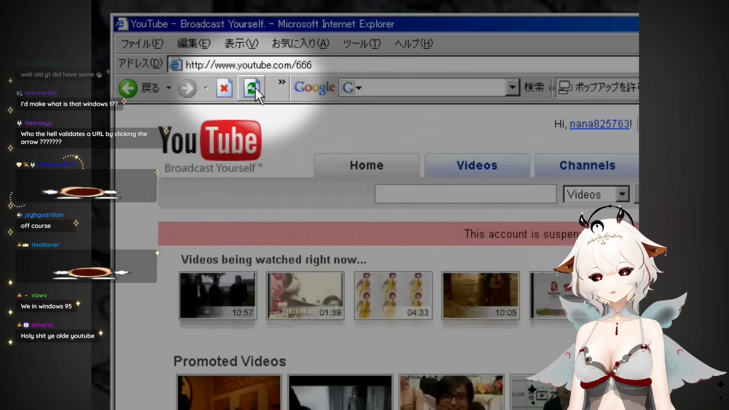729x410 pixels.
Task: Click the YouTube search text box
Action: (465, 194)
